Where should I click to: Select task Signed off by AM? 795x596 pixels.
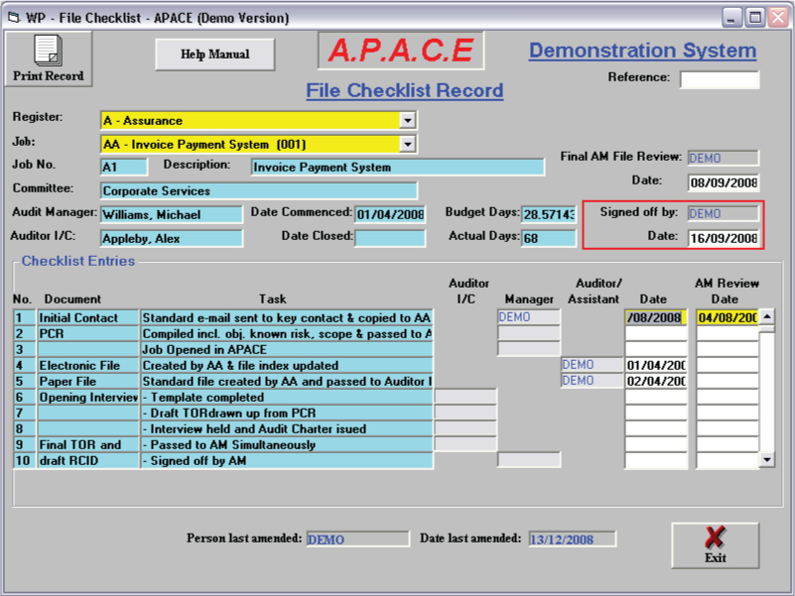point(287,461)
